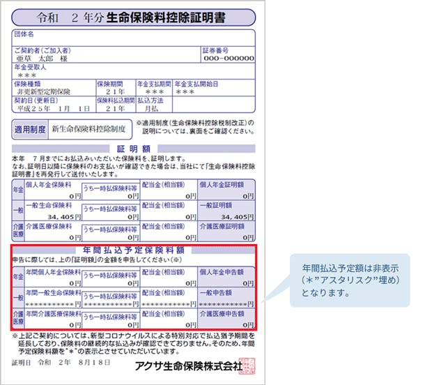Click the 21年 value under 保険期間
425x385 pixels.
click(115, 91)
